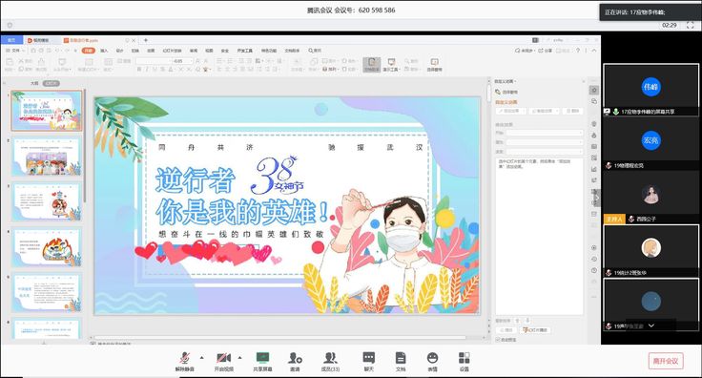Toggle the auto-preview checkbox in animation pane

pyautogui.click(x=498, y=340)
